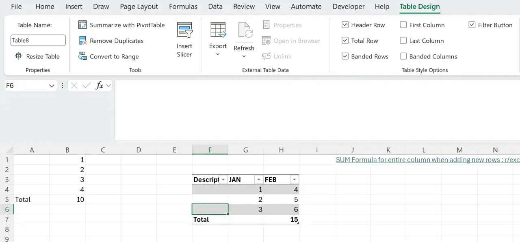This screenshot has width=520, height=242.
Task: Go to the Data tab
Action: tap(215, 6)
